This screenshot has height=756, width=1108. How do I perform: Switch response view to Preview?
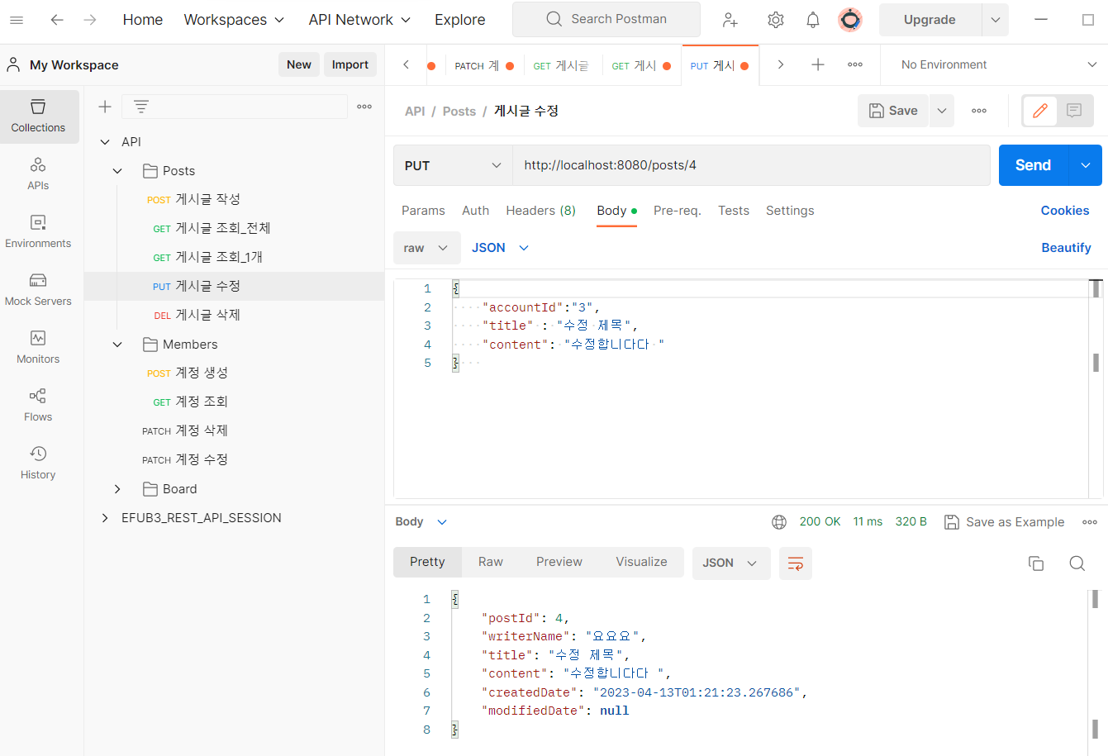559,562
